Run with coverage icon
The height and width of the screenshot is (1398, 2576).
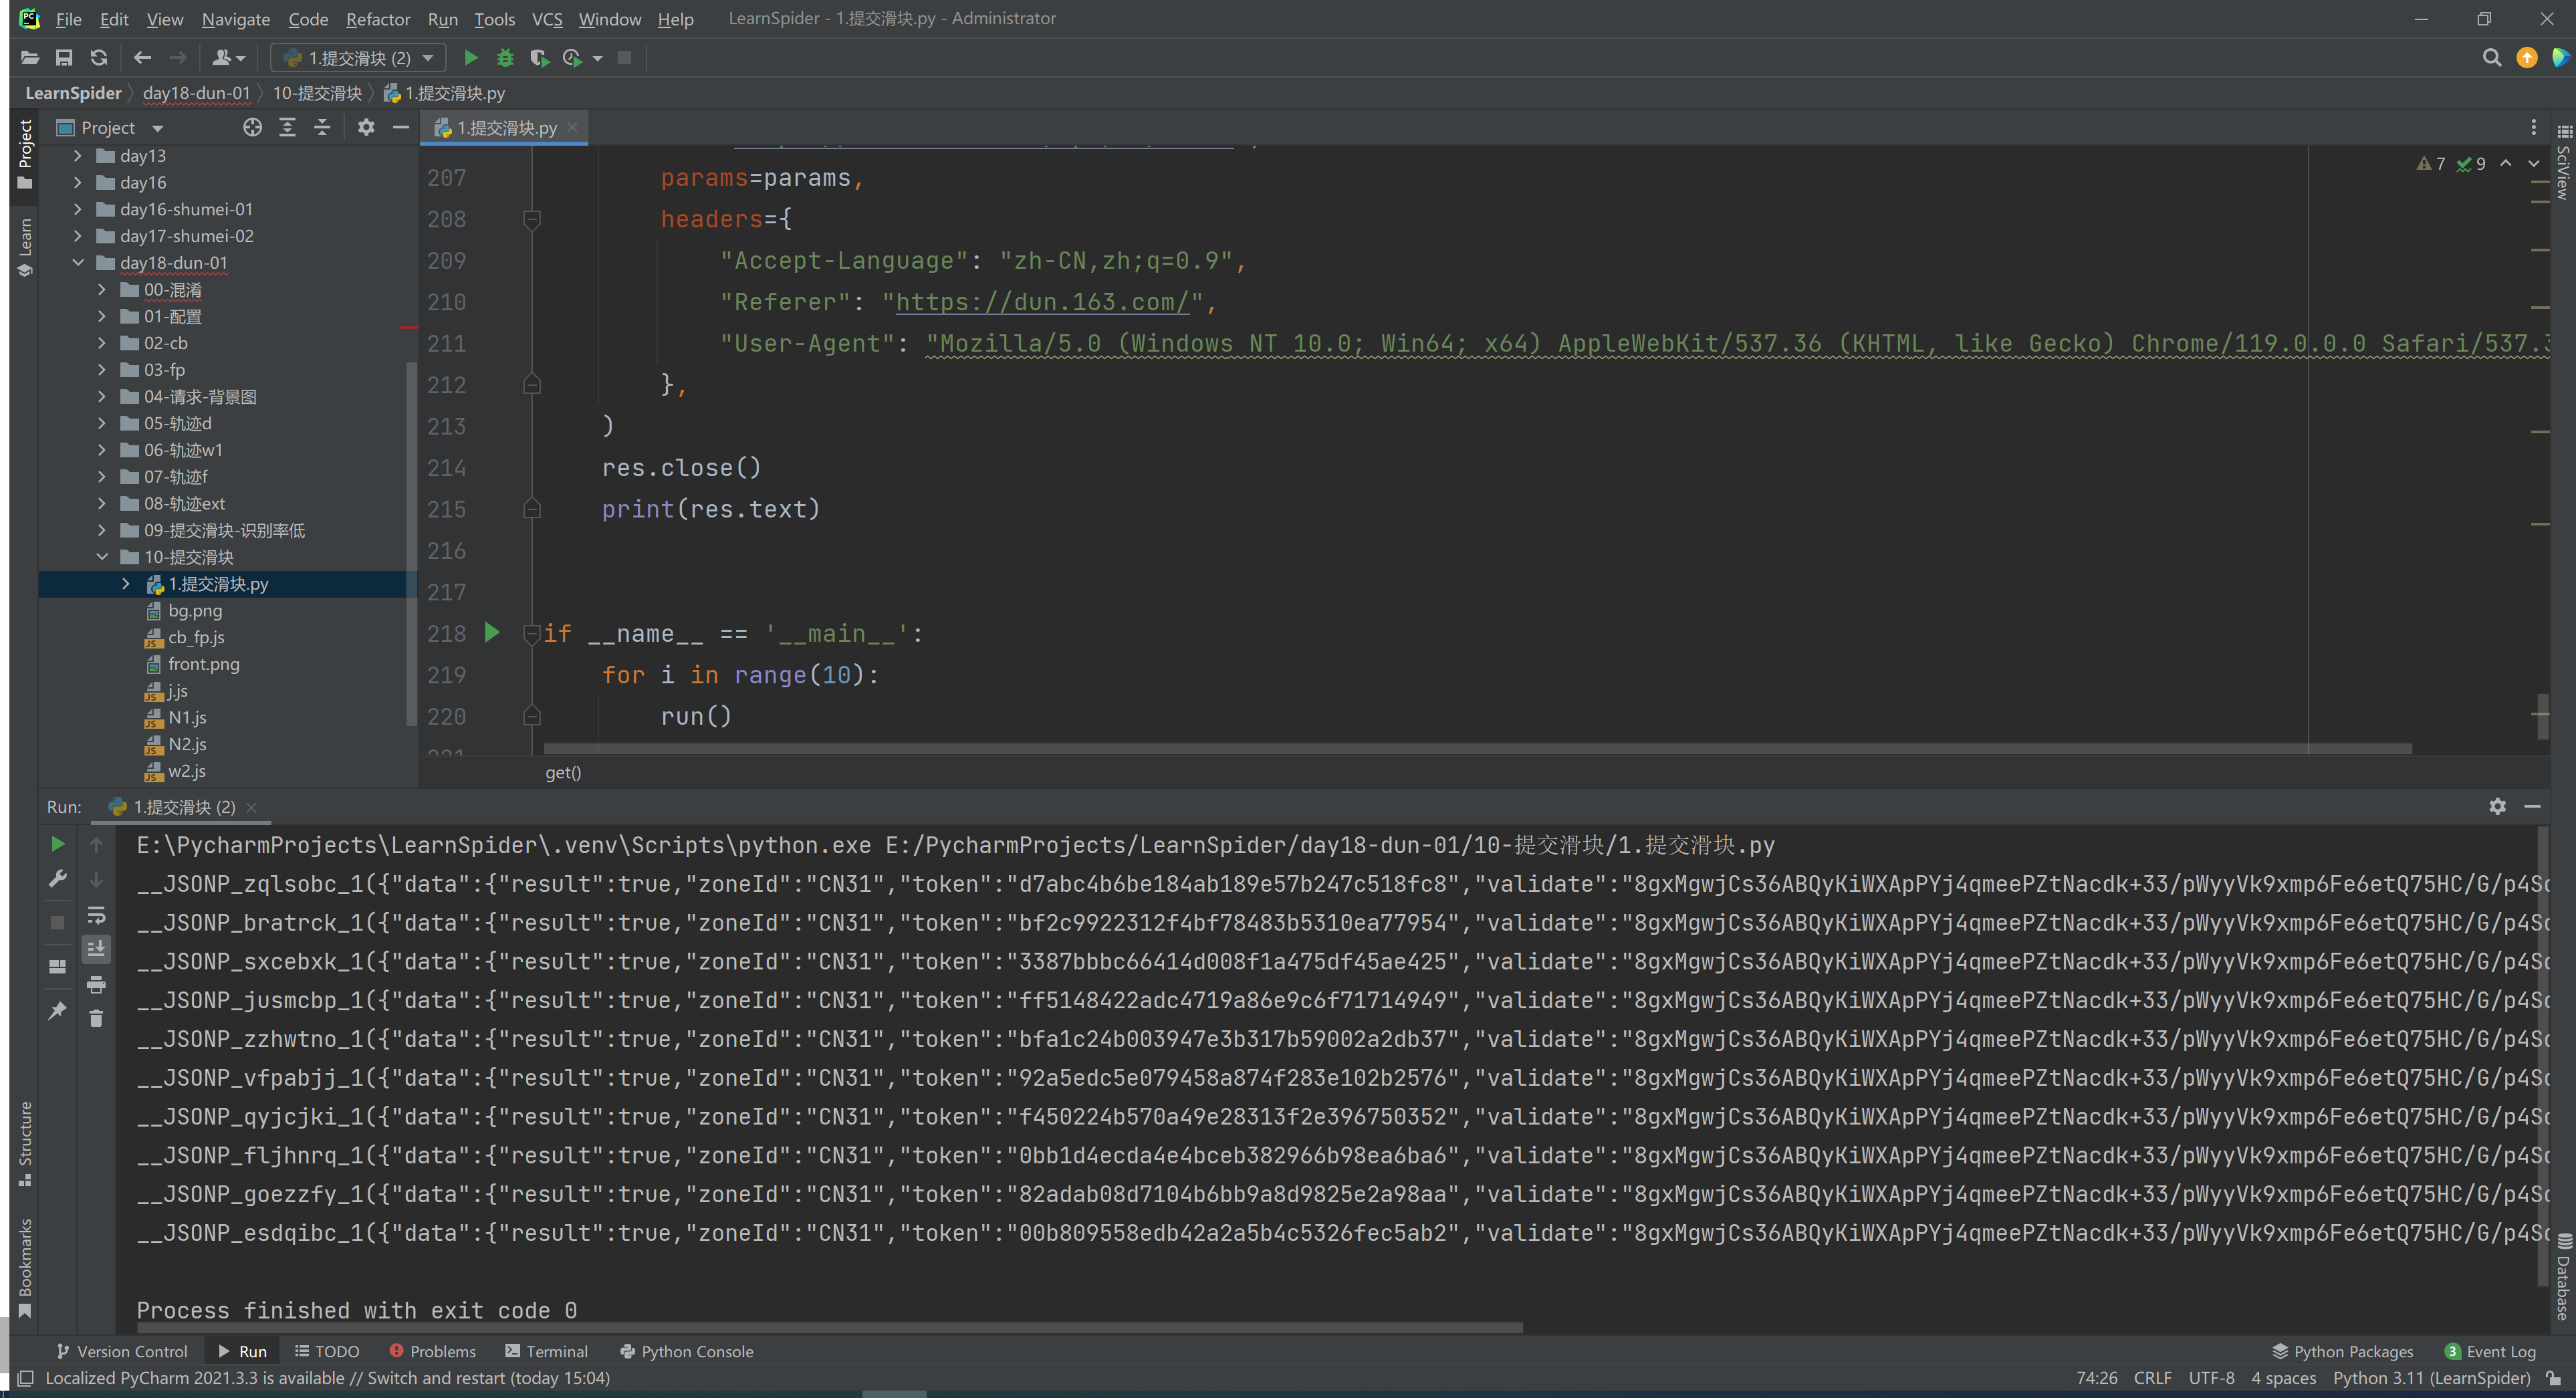pyautogui.click(x=539, y=58)
